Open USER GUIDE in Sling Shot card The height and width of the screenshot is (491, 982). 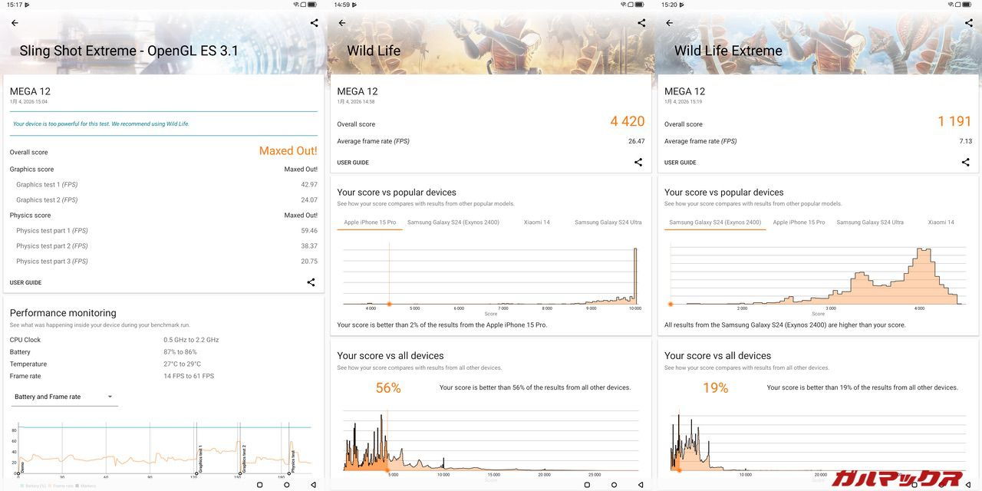[x=25, y=283]
